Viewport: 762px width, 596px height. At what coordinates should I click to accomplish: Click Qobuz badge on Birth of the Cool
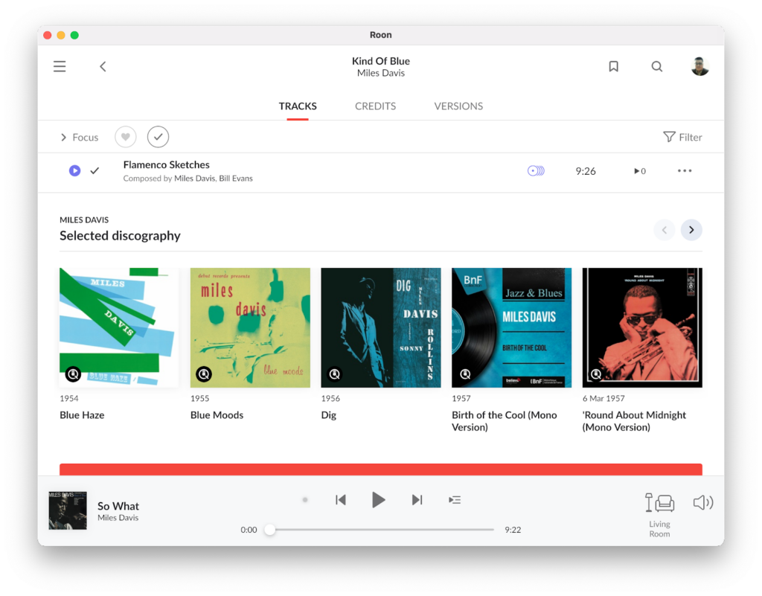[x=465, y=374]
